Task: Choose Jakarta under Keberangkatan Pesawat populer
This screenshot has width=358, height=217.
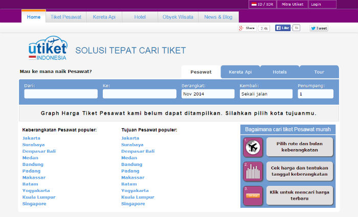Action: click(31, 138)
